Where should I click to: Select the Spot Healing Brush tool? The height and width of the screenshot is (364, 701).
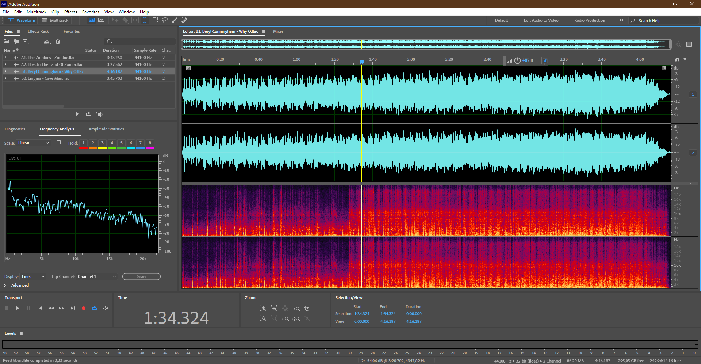click(184, 20)
